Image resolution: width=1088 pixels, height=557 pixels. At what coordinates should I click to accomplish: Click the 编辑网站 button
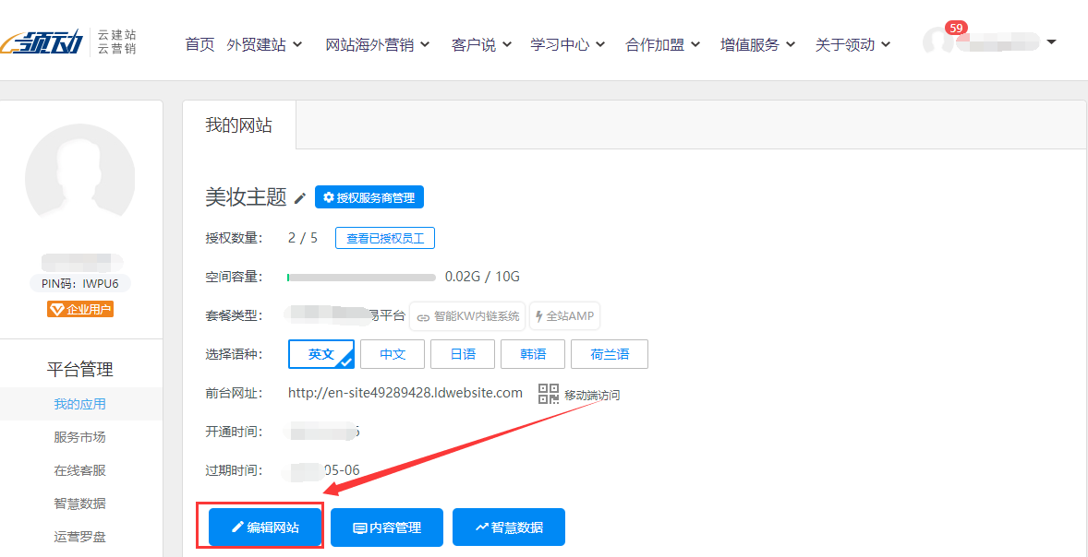coord(266,527)
